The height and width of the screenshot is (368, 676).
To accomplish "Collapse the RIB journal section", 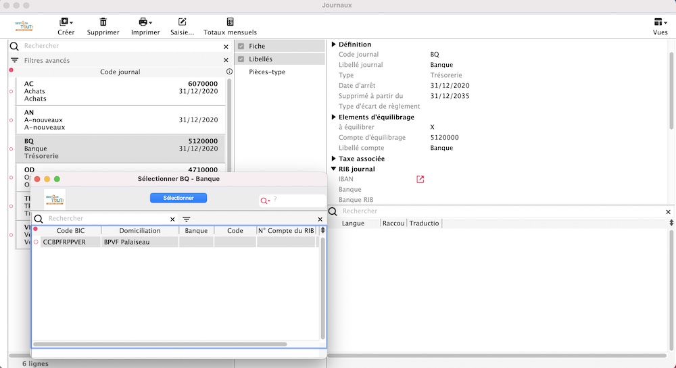I will pos(333,169).
